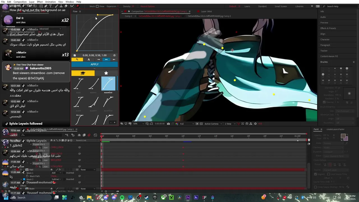Open the Effect menu
This screenshot has width=359, height=202.
[40, 2]
